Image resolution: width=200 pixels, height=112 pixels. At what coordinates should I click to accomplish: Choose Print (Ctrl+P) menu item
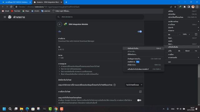pos(182,38)
